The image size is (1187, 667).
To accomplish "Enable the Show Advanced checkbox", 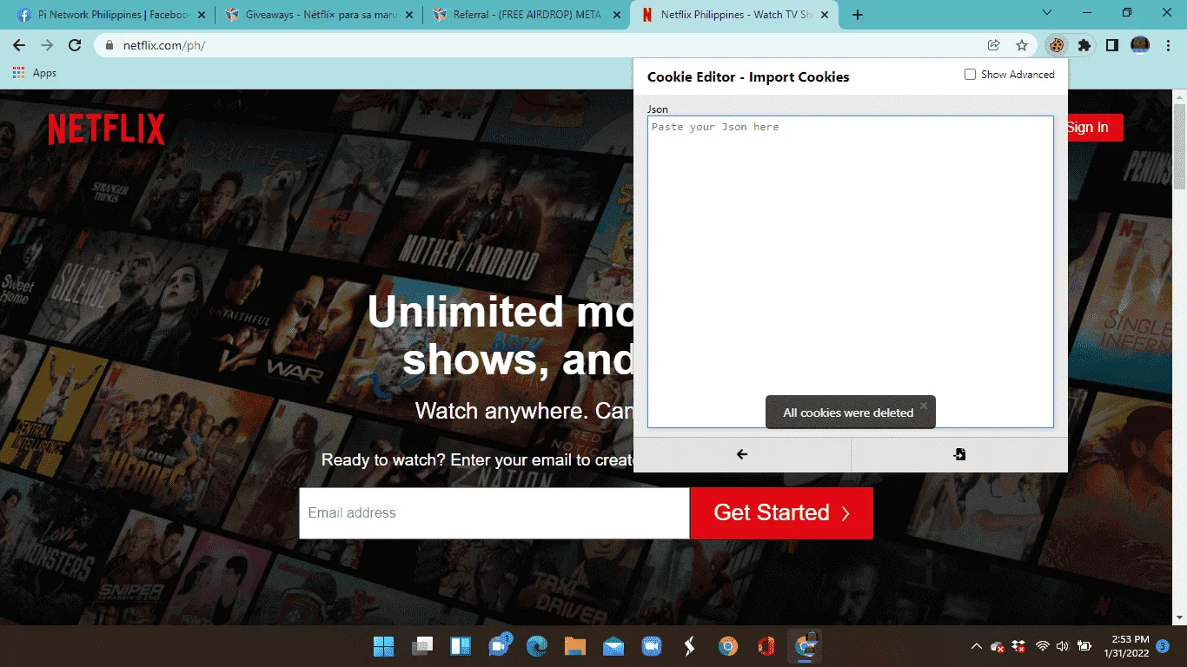I will click(x=970, y=75).
